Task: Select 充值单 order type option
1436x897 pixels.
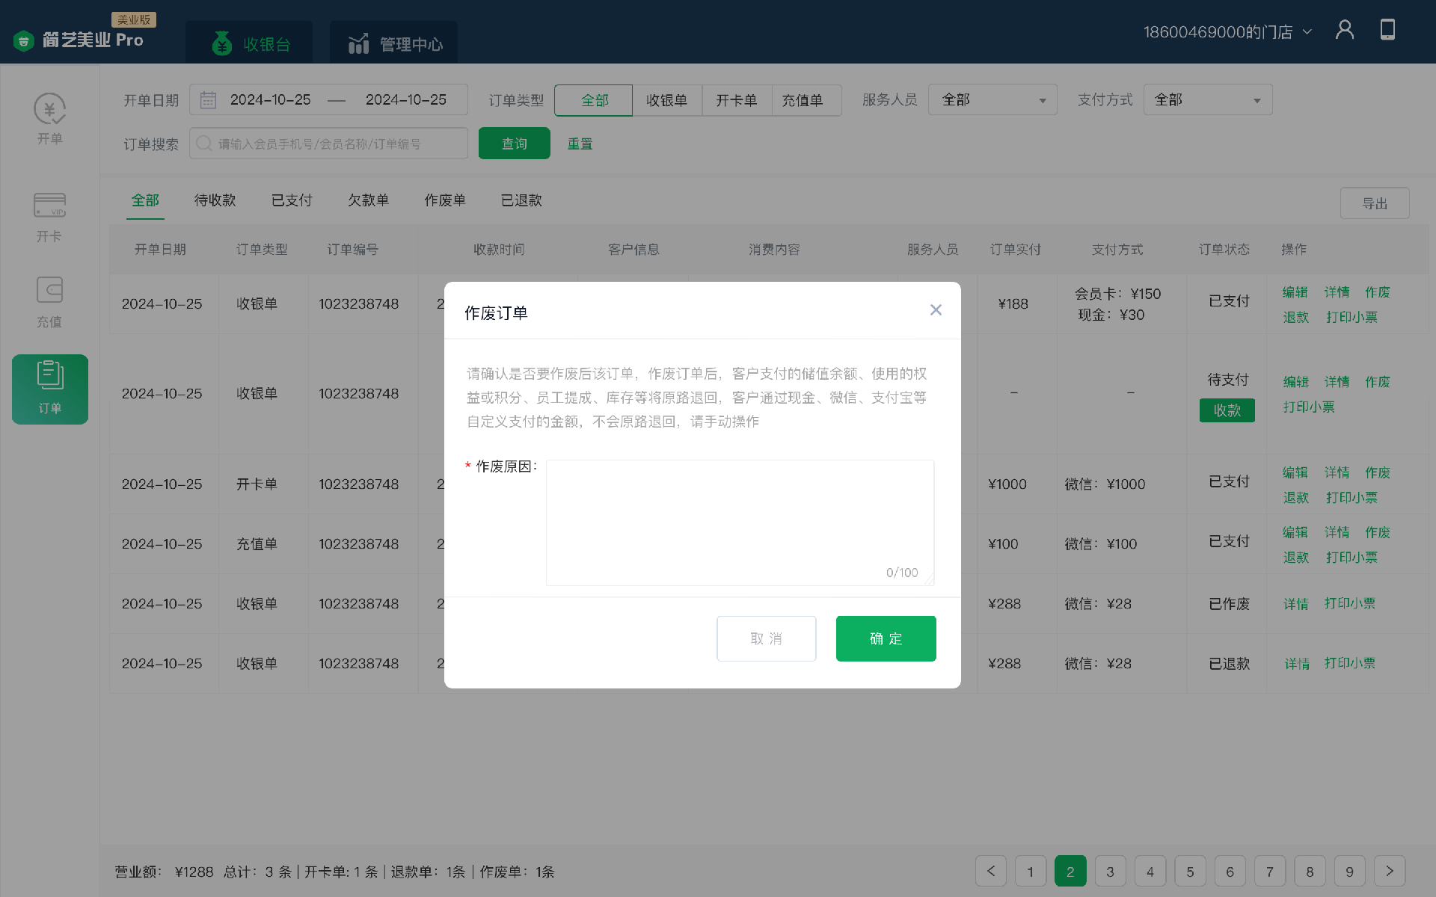Action: (x=803, y=100)
